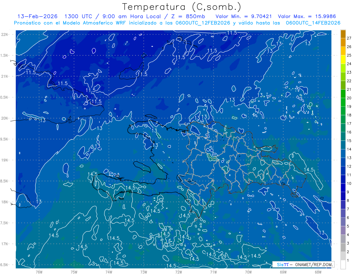
Task: Click the '76W' longitude axis label
Action: tap(39, 272)
